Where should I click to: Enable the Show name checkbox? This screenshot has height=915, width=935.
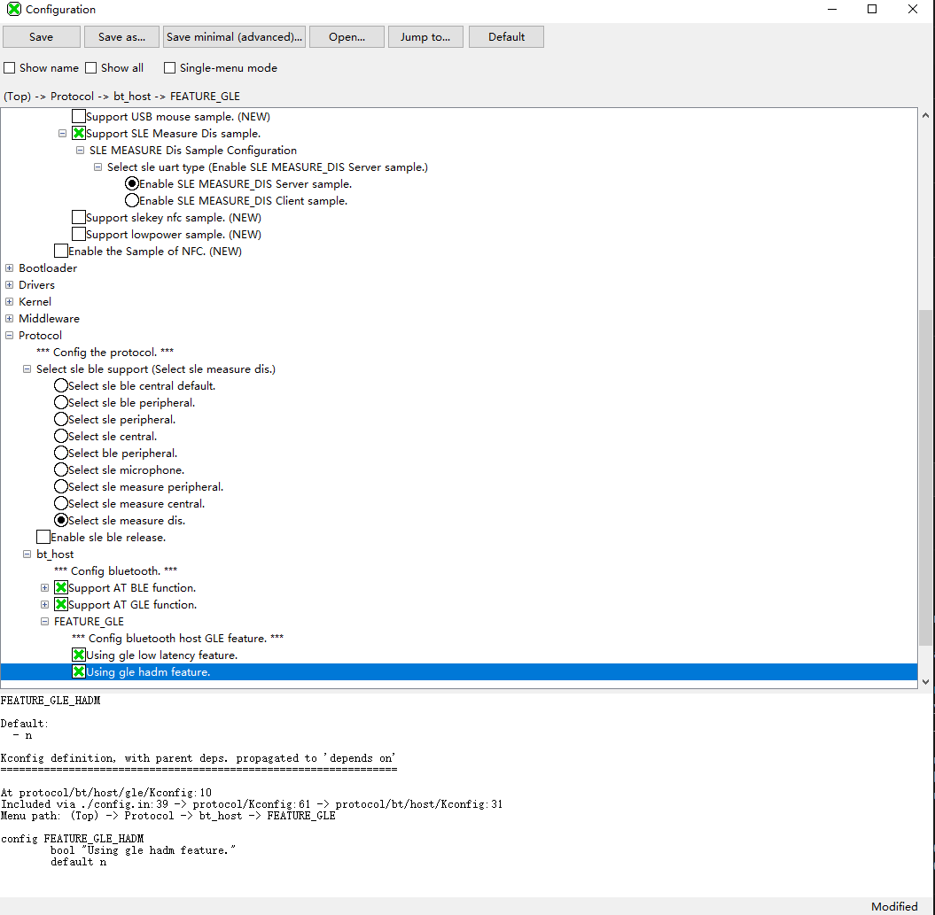pyautogui.click(x=10, y=68)
